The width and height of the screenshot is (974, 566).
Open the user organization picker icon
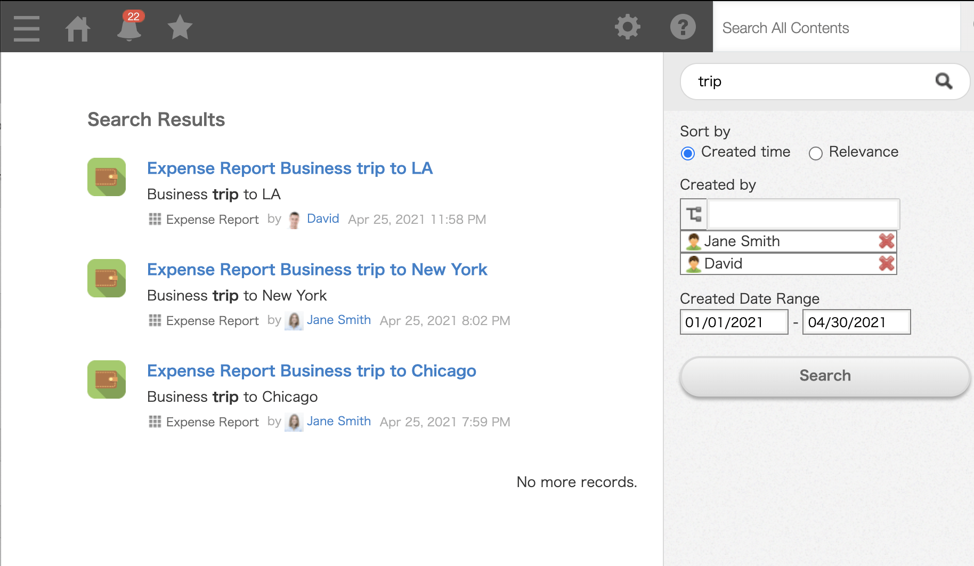[x=694, y=214]
